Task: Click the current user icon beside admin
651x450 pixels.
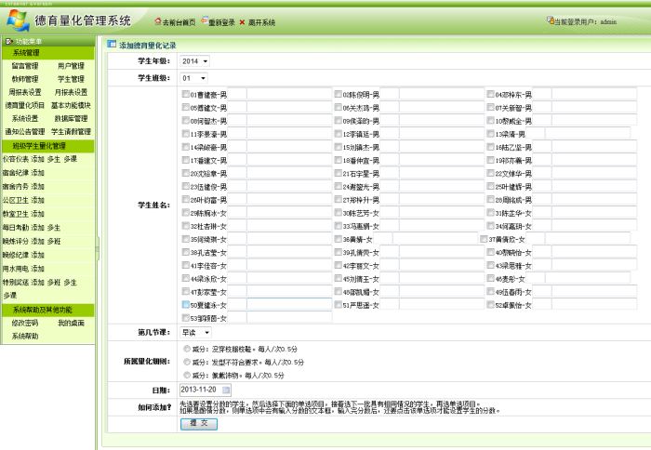Action: (552, 20)
